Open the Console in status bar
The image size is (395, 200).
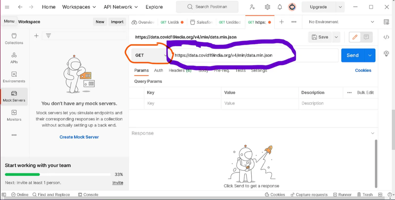[88, 194]
